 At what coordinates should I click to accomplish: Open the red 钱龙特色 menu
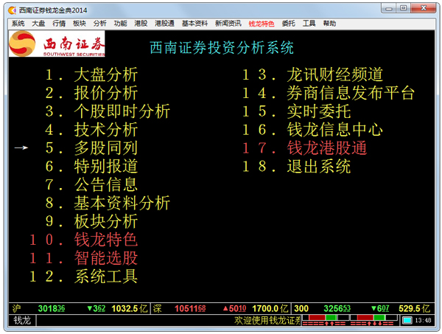[x=262, y=24]
